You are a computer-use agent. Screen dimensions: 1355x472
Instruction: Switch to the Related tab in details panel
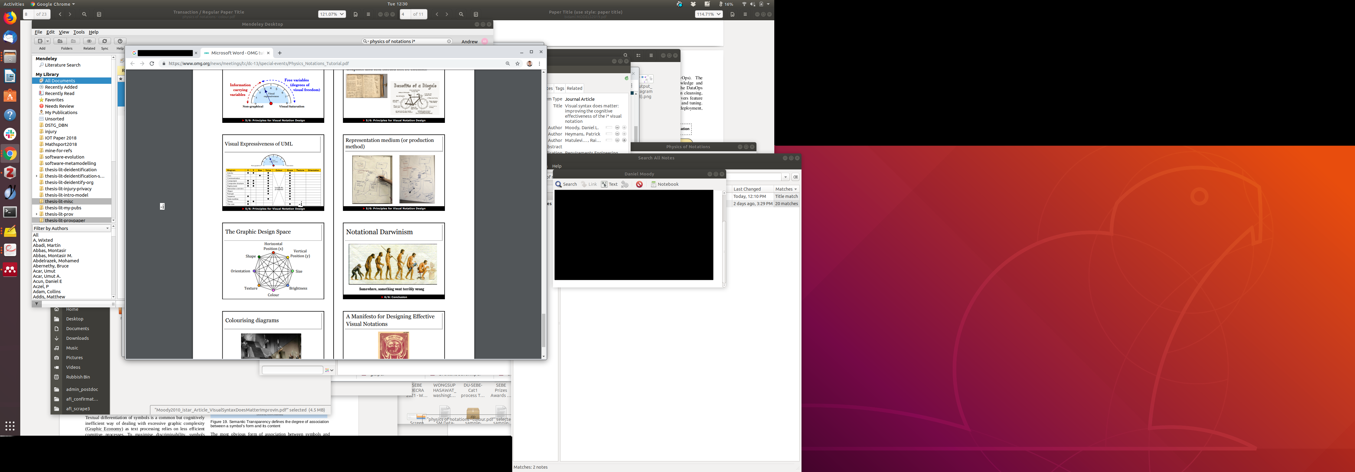574,88
